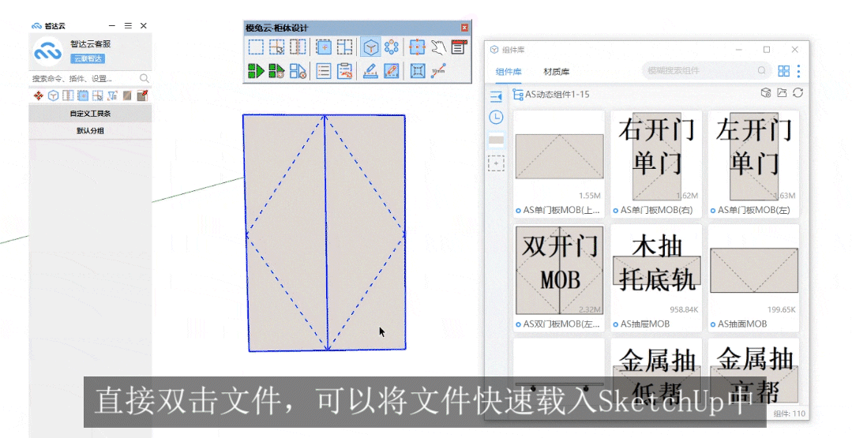Click the hand pointer tool icon
Viewport: 852px width, 438px height.
pos(438,47)
